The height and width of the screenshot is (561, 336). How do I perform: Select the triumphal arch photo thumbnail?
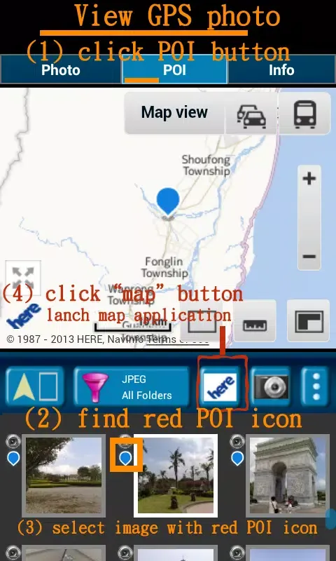point(288,476)
